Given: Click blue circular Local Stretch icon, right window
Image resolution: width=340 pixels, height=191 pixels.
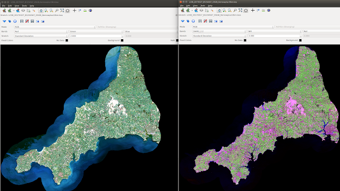Looking at the screenshot, I should 193,21.
